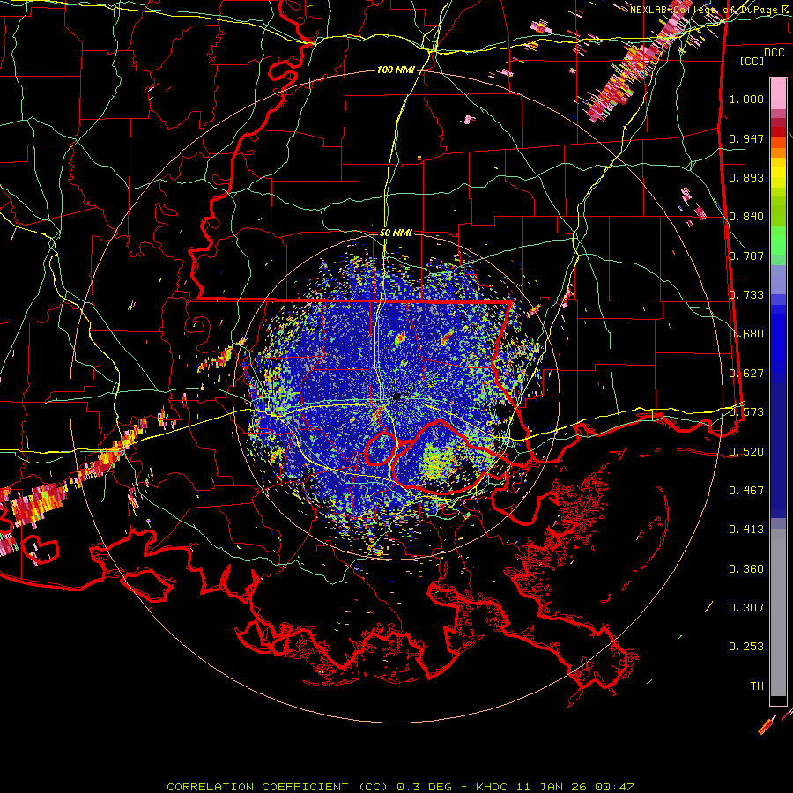Image resolution: width=793 pixels, height=793 pixels.
Task: Click the 0.627 value on the color scale
Action: (746, 374)
